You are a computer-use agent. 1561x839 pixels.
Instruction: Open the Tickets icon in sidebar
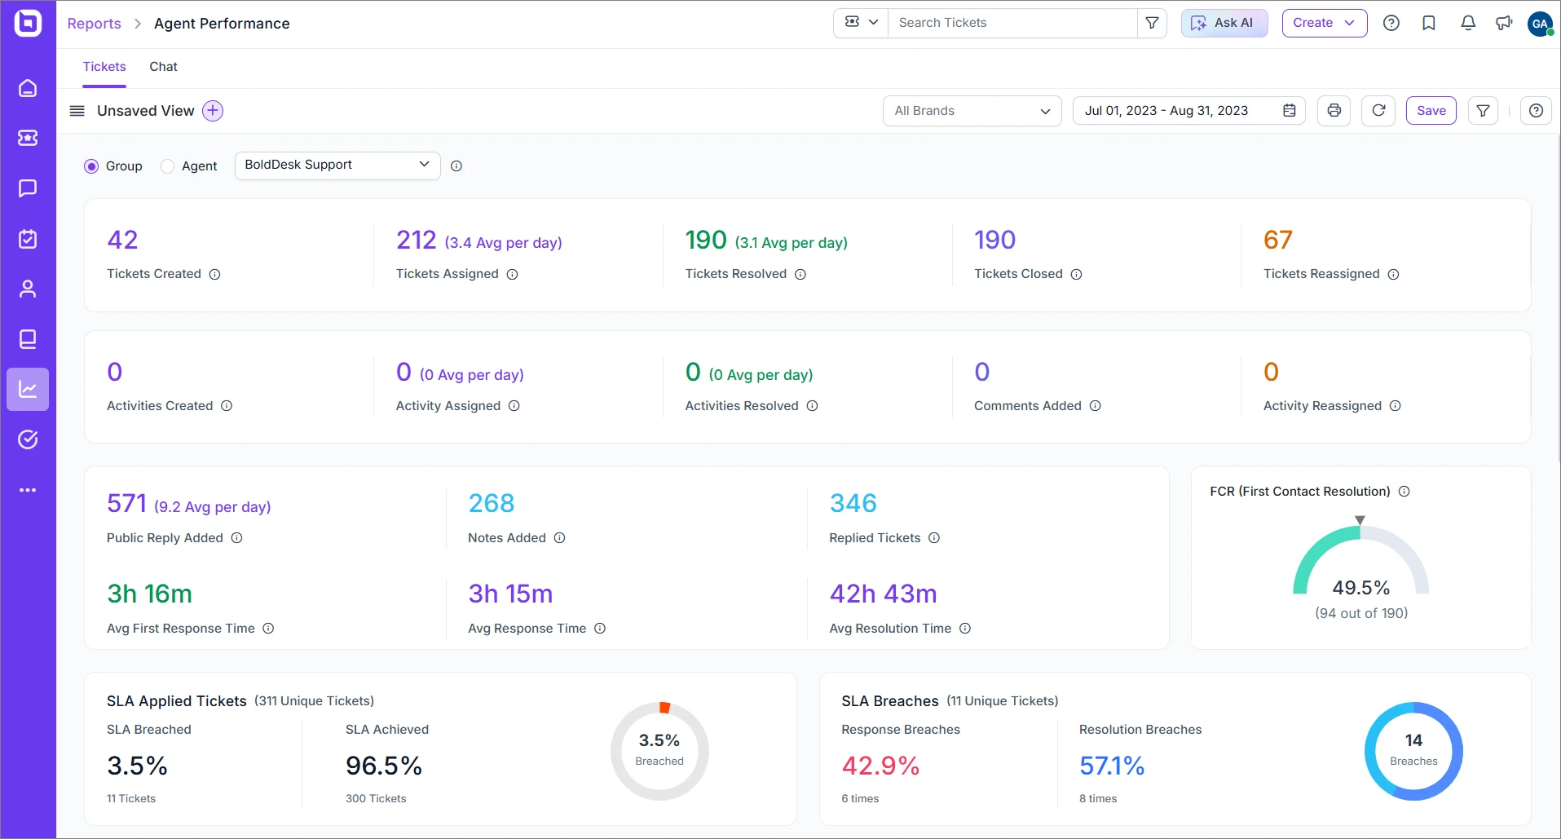tap(28, 138)
